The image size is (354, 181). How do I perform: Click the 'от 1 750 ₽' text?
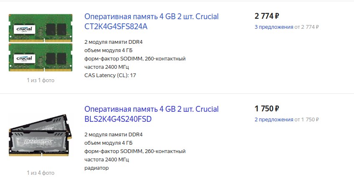pos(307,120)
